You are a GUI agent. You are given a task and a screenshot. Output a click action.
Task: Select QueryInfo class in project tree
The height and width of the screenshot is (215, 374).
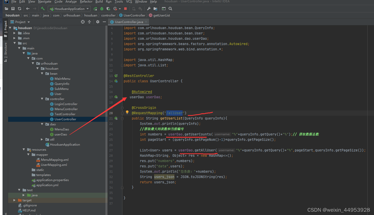click(60, 84)
